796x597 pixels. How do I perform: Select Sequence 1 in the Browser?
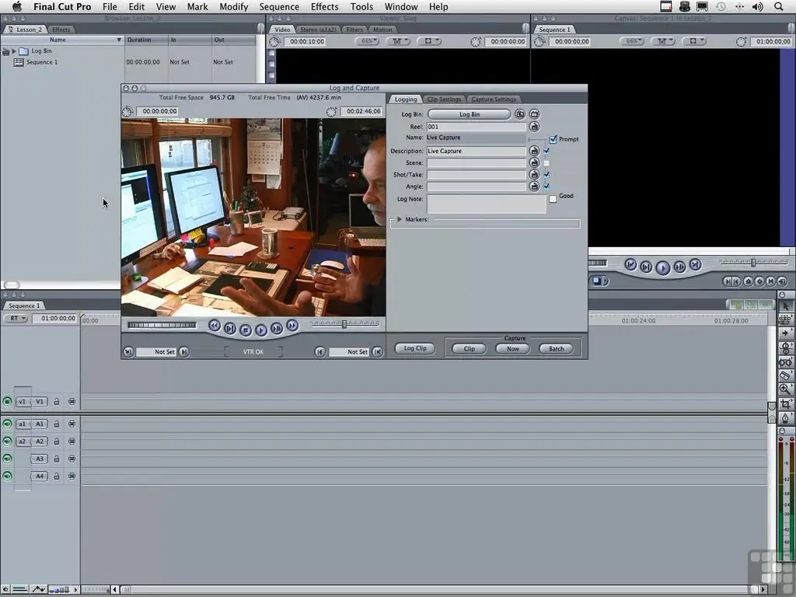coord(42,62)
